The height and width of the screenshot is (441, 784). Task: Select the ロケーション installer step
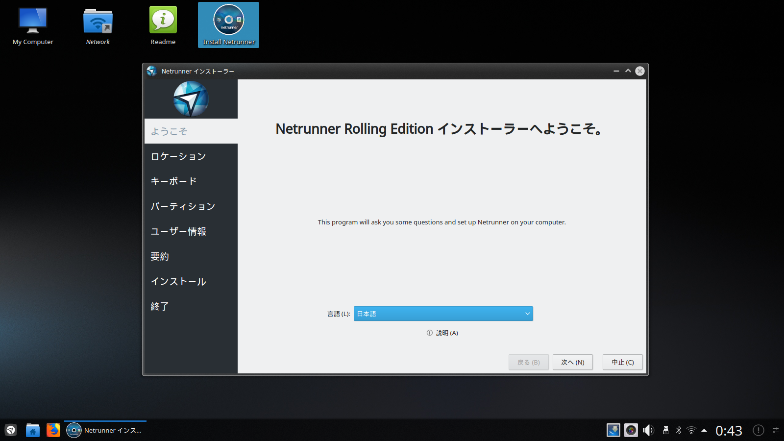pos(178,156)
